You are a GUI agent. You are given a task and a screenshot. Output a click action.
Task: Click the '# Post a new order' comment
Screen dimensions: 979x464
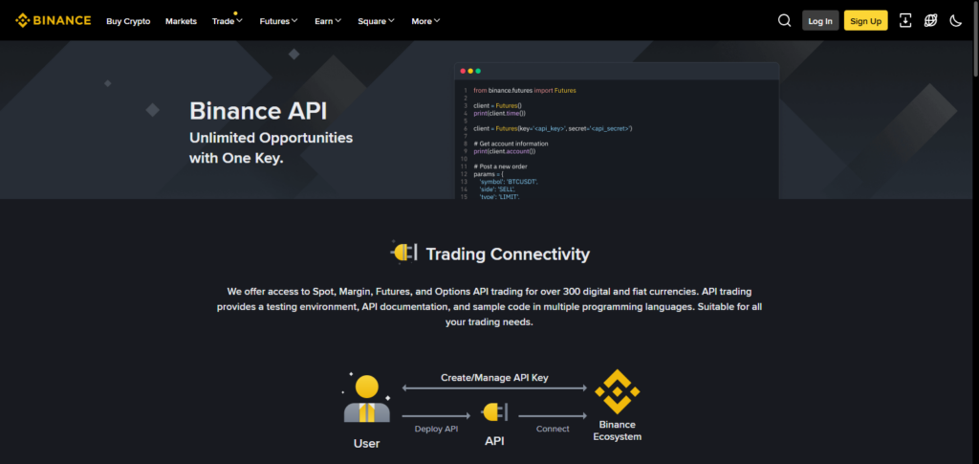click(x=500, y=166)
